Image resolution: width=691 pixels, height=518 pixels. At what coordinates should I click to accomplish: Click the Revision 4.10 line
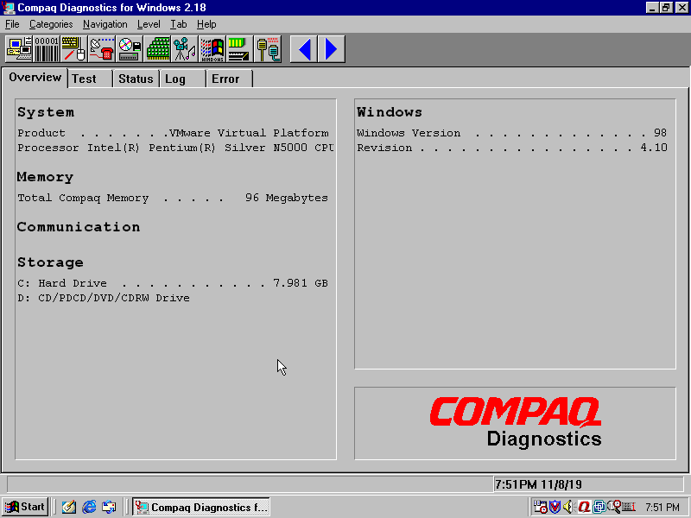(512, 148)
